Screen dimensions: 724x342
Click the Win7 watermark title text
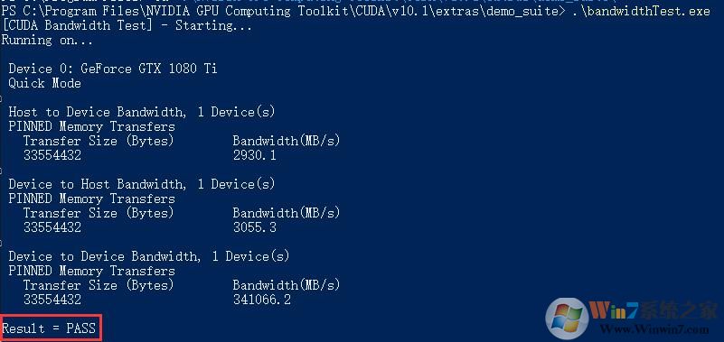click(653, 311)
